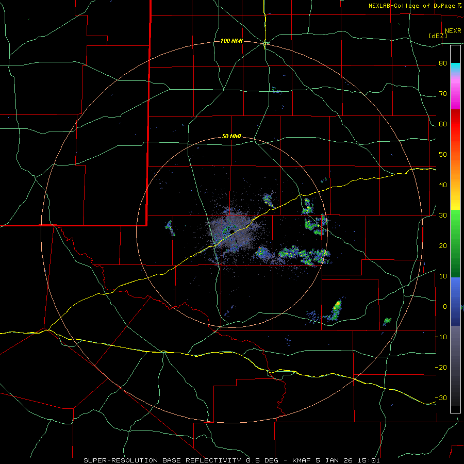The image size is (464, 464).
Task: Click the small isolated echo west of the radar
Action: [170, 228]
